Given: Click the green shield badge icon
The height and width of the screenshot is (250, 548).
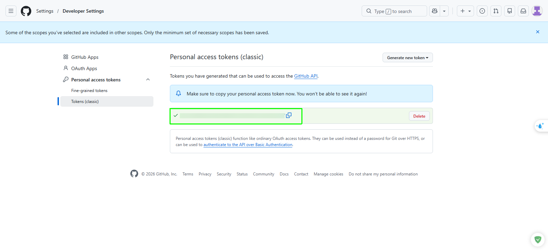Looking at the screenshot, I should tap(538, 240).
